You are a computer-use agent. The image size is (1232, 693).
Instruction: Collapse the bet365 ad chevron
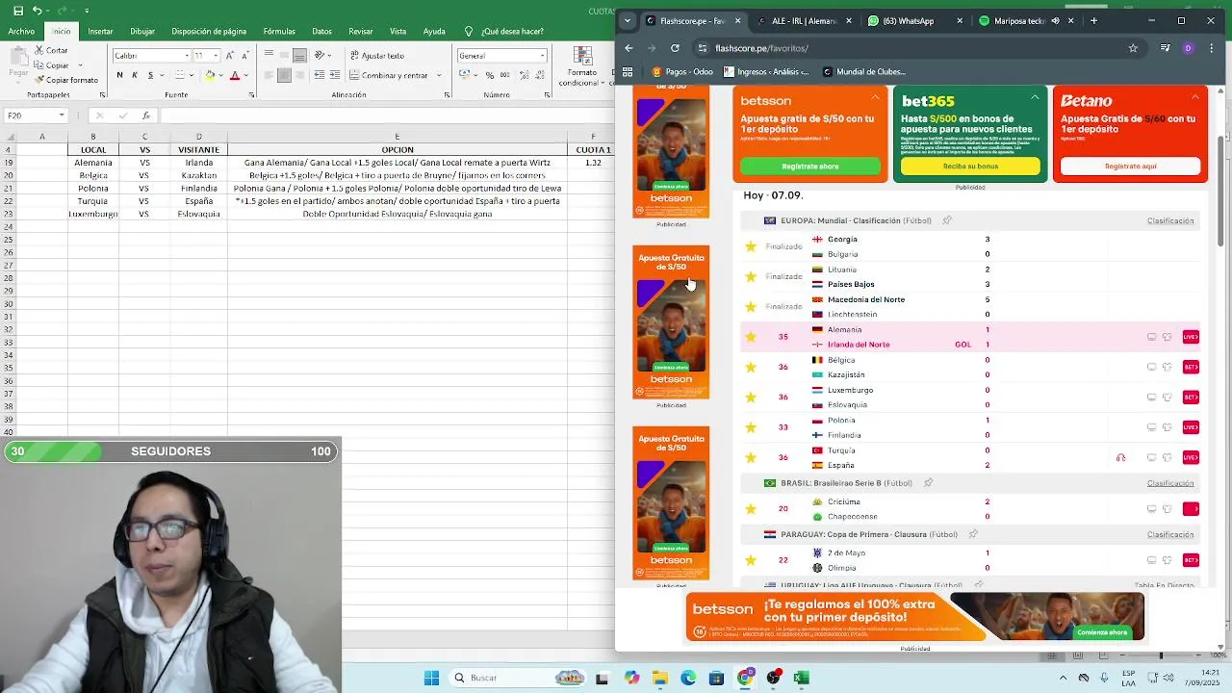[1035, 96]
